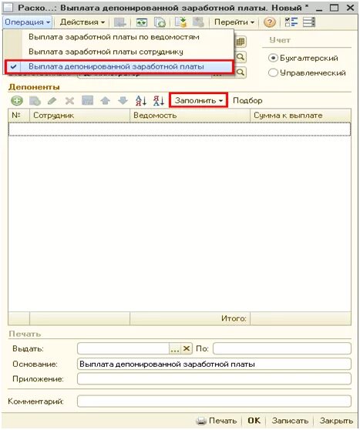
Task: Click the calculator icon by date field
Action: tap(241, 42)
